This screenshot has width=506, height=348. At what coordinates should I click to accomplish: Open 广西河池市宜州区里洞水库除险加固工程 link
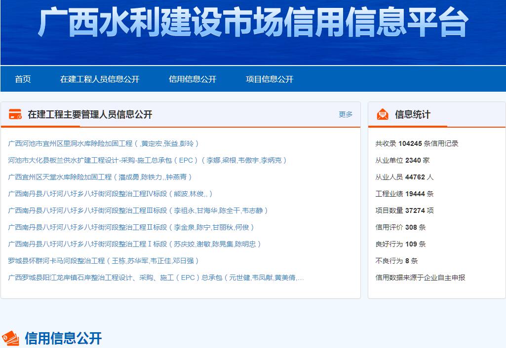[x=104, y=143]
